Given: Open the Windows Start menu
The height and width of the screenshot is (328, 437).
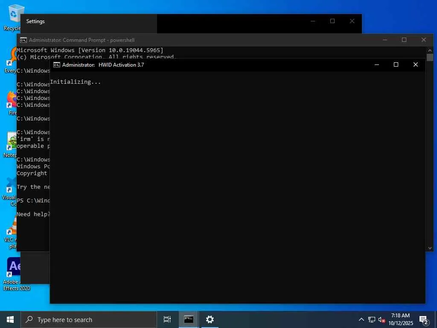Looking at the screenshot, I should coord(10,319).
